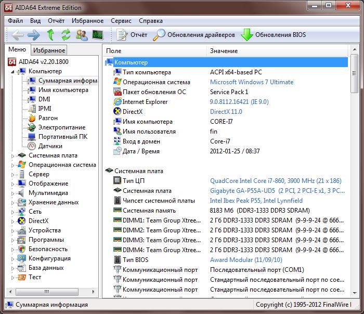Click the Back arrow toolbar icon
This screenshot has width=364, height=314.
(18, 35)
